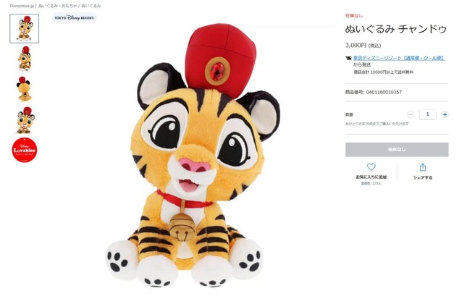This screenshot has height=299, width=467.
Task: Increase quantity with the plus button
Action: tap(445, 114)
